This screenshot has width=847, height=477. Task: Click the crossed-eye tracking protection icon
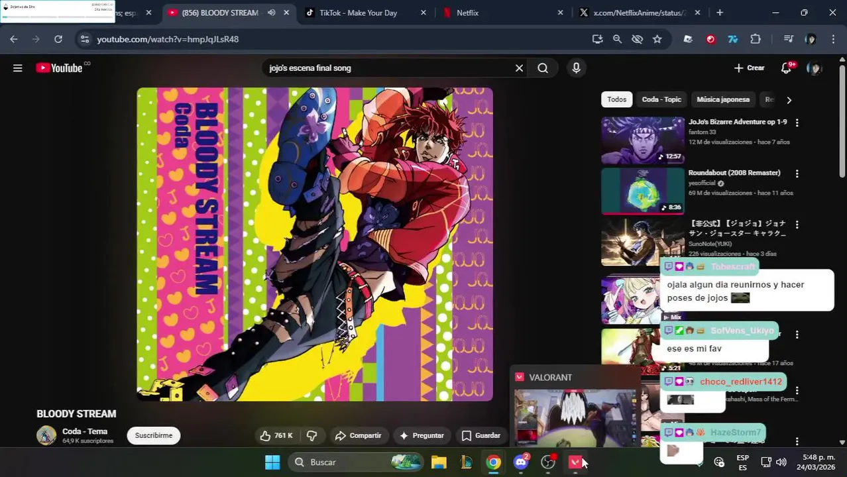(x=637, y=39)
